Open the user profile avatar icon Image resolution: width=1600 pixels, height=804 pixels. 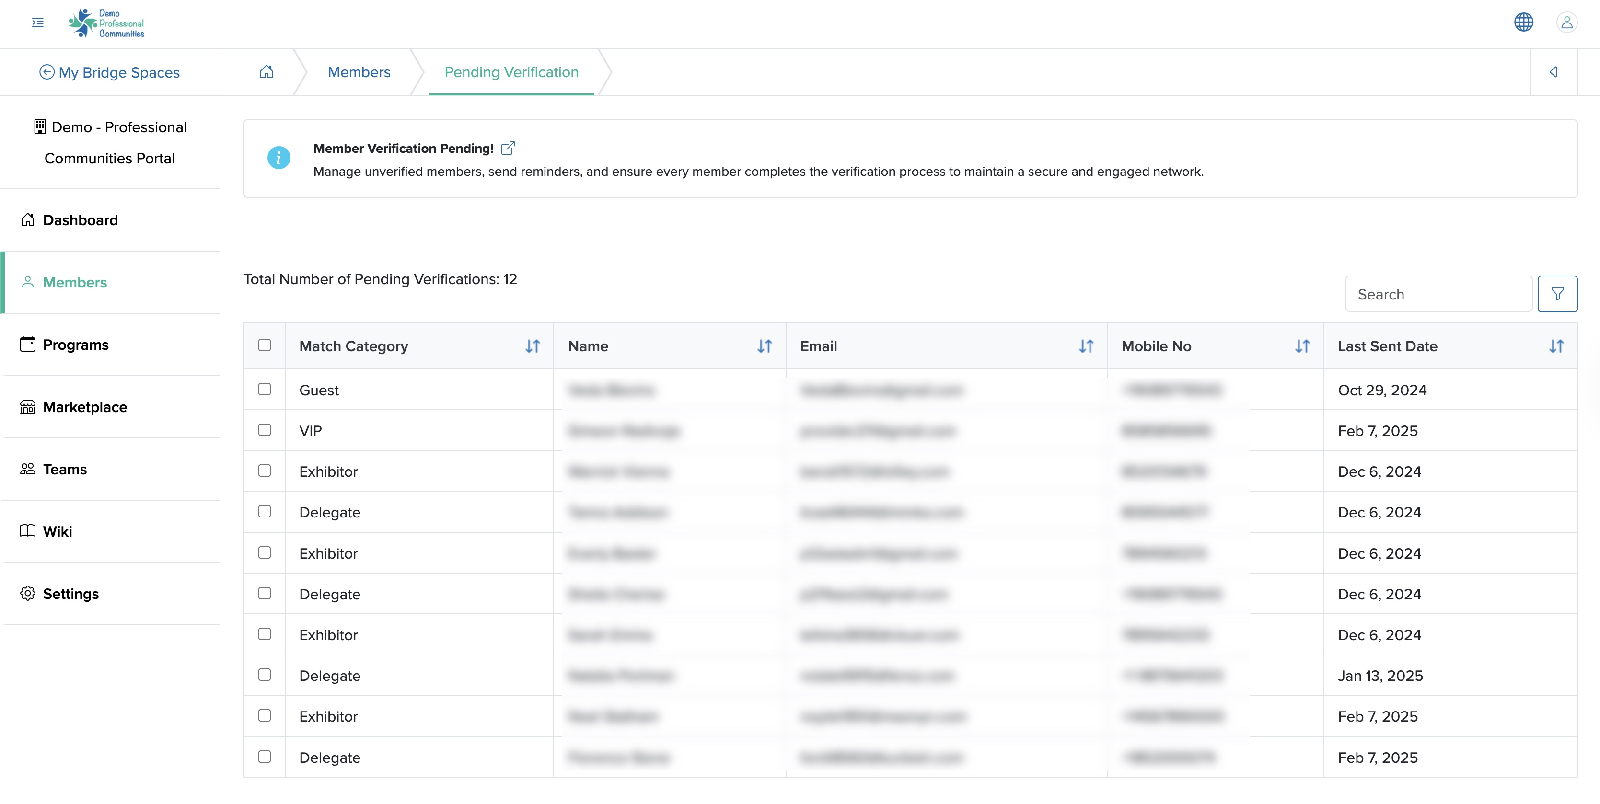tap(1566, 23)
